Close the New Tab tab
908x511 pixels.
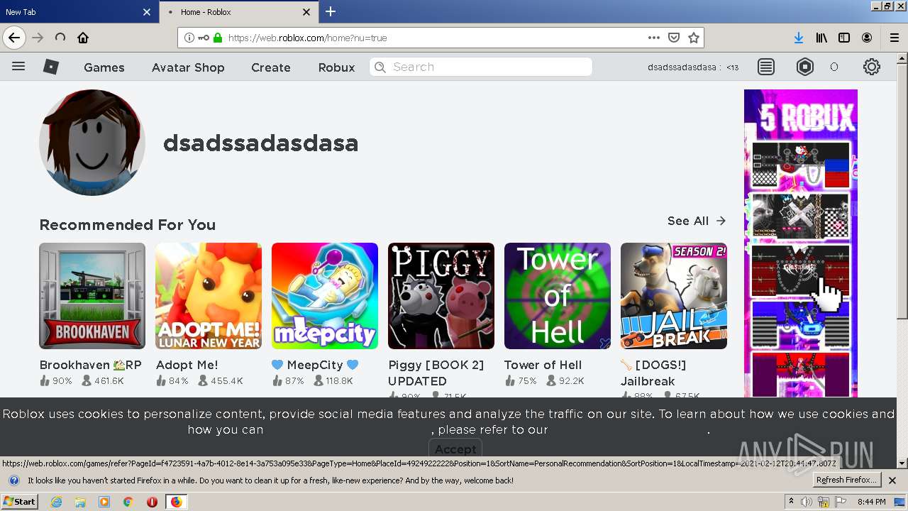[147, 12]
